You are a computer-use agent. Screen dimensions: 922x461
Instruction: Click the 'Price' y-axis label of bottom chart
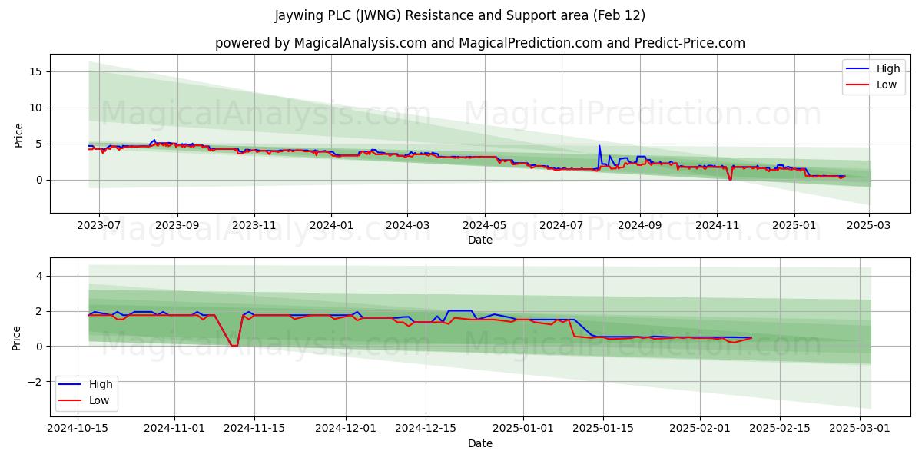pos(16,337)
